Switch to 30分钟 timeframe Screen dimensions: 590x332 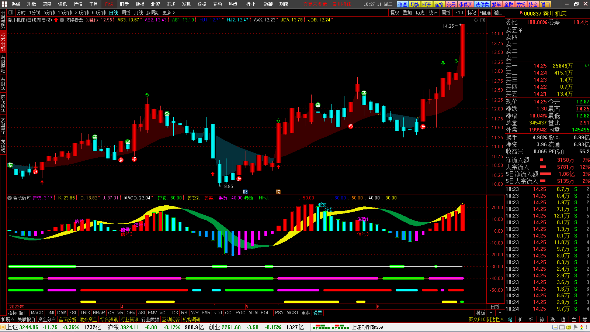[x=82, y=13]
